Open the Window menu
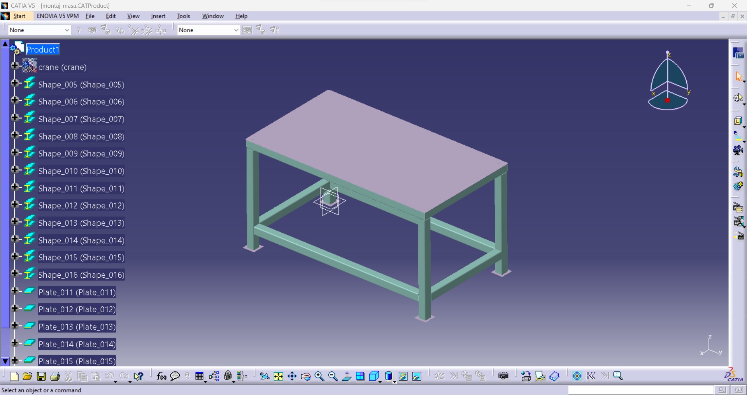Viewport: 747px width, 395px height. pos(213,16)
